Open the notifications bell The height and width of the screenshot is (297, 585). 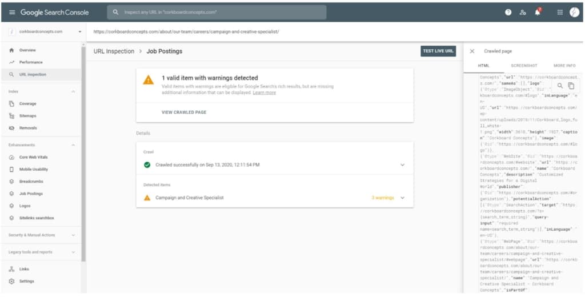click(538, 12)
